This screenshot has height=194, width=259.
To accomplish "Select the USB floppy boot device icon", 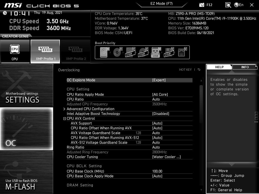I will pos(169,52).
